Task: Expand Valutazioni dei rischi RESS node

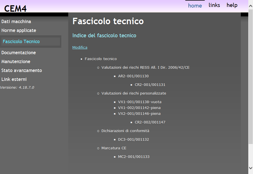Action: pos(146,67)
